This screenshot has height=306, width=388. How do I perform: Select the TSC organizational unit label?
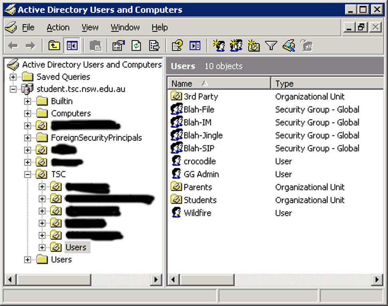point(58,175)
